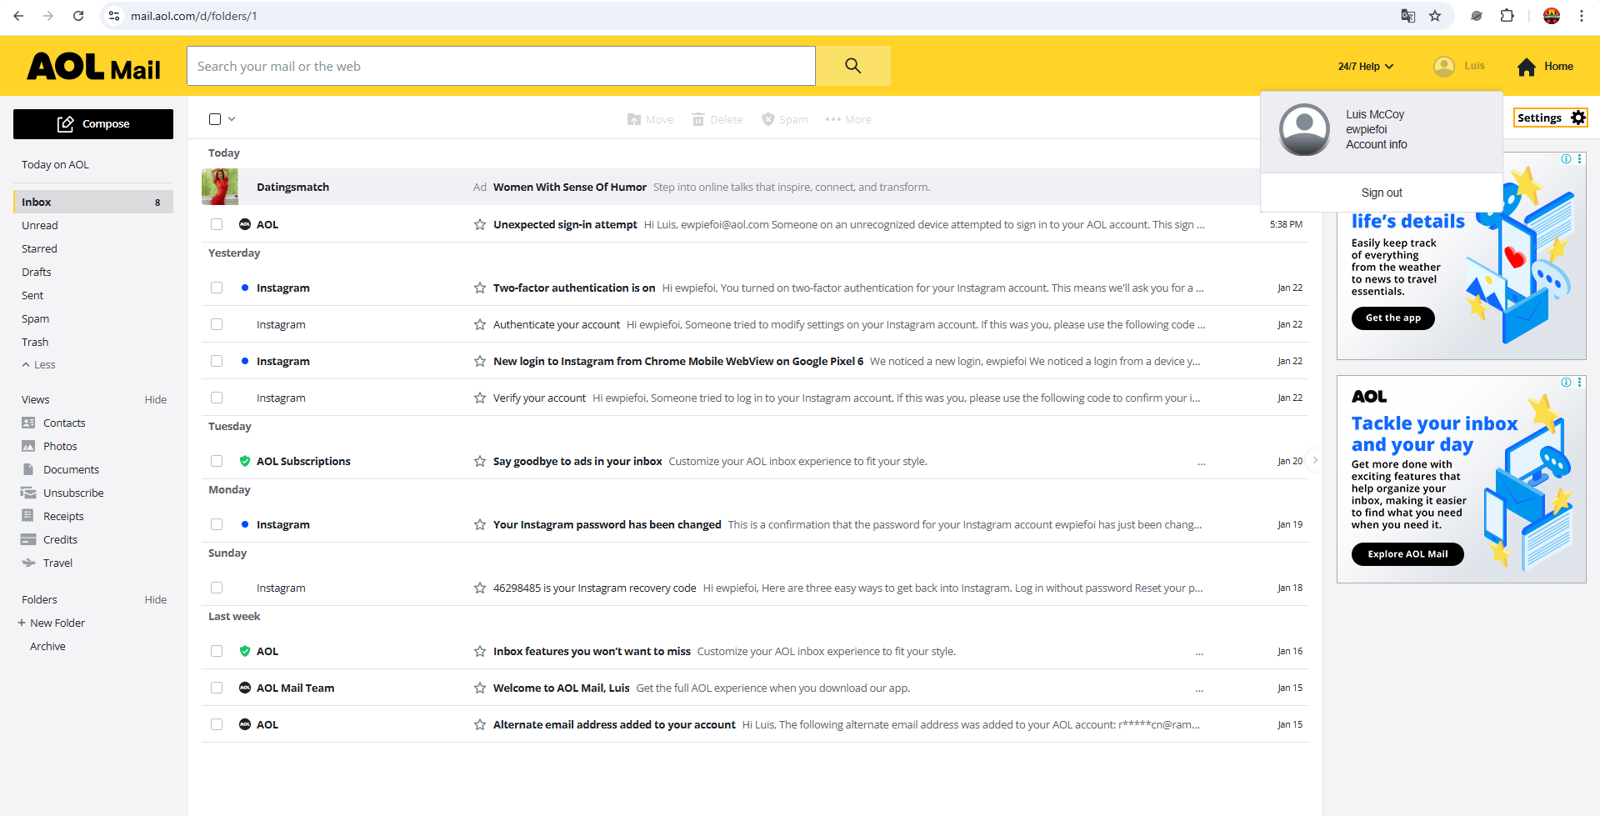Star the Unexpected sign-in attempt email

480,224
